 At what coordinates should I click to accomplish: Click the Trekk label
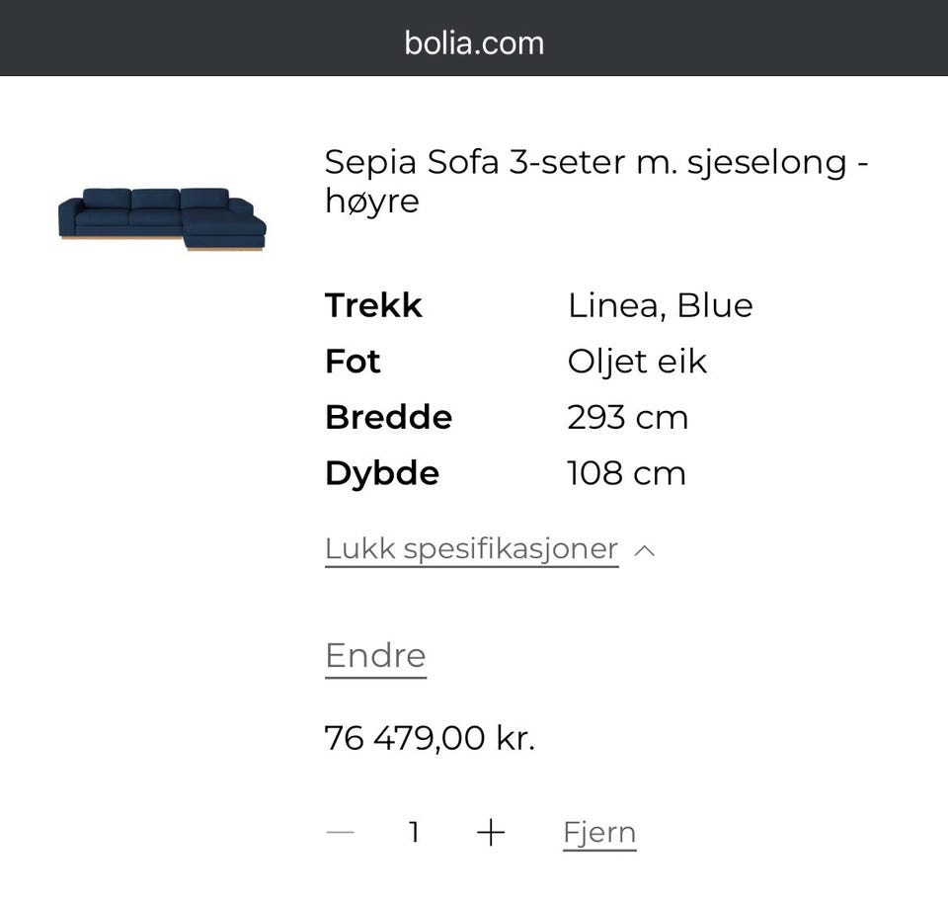tap(373, 305)
